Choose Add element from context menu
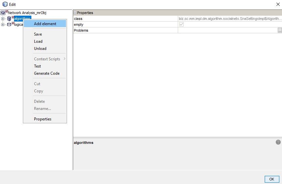This screenshot has height=184, width=282. [x=45, y=24]
